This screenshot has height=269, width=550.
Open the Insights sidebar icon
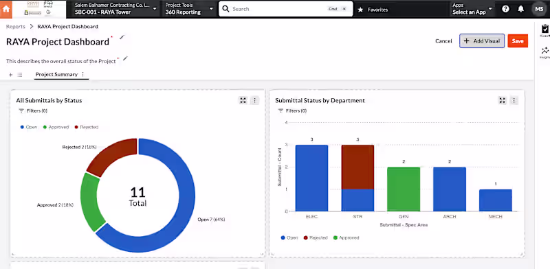544,53
